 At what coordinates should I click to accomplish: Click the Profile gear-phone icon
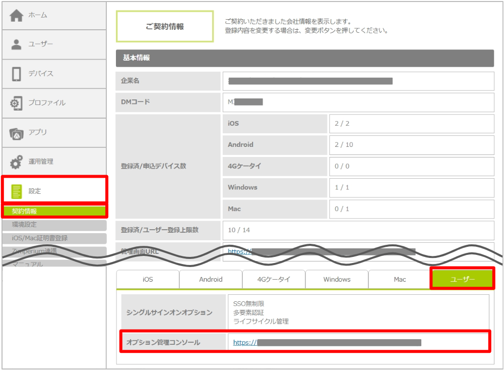(x=17, y=103)
